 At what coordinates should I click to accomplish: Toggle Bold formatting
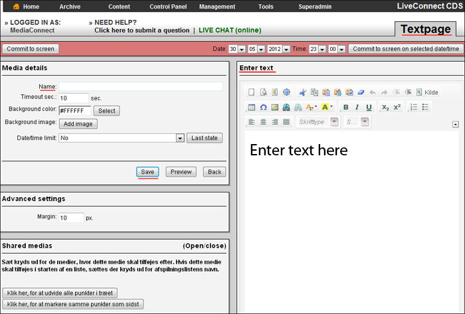click(346, 108)
